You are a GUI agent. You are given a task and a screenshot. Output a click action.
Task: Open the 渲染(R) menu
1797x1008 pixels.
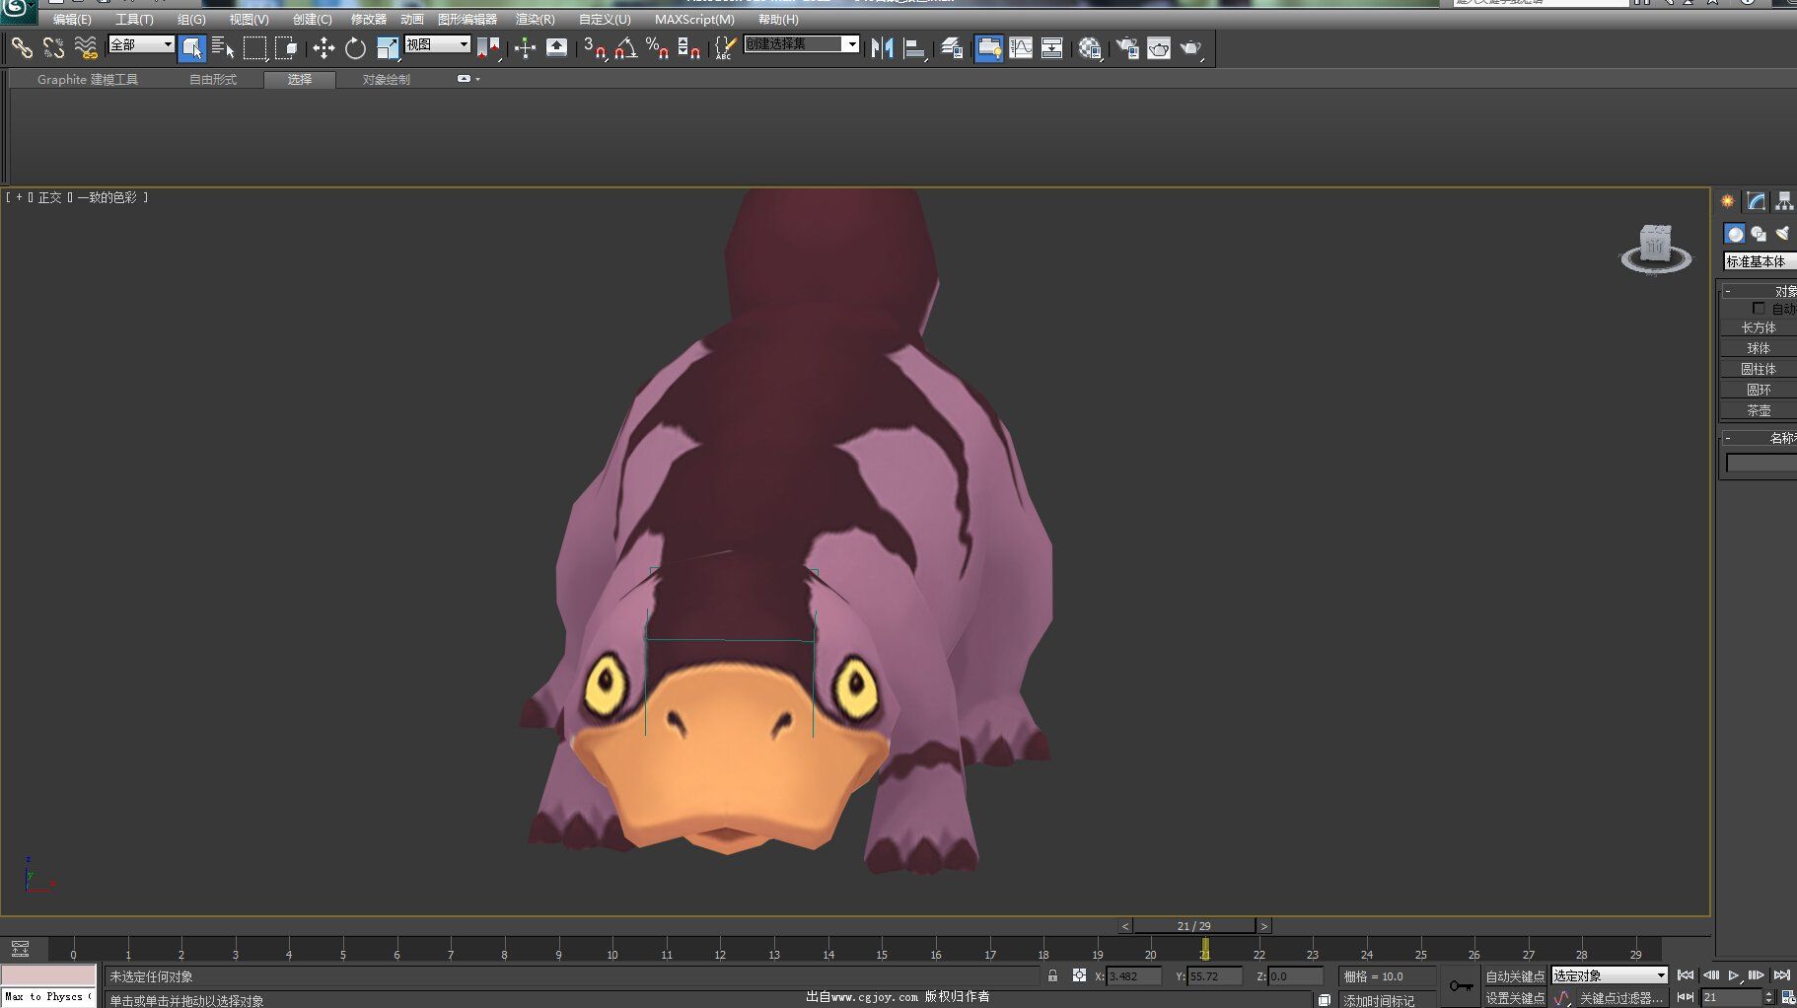(x=535, y=20)
